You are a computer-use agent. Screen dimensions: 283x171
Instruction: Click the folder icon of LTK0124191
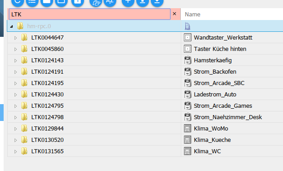click(24, 71)
